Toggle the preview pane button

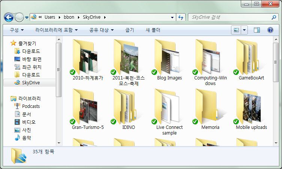tap(257, 30)
